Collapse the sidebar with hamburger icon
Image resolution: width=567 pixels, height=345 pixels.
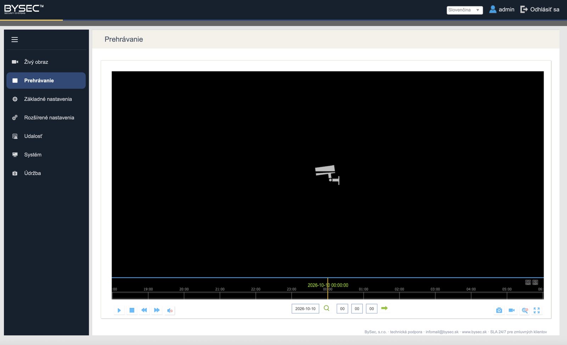click(x=15, y=40)
